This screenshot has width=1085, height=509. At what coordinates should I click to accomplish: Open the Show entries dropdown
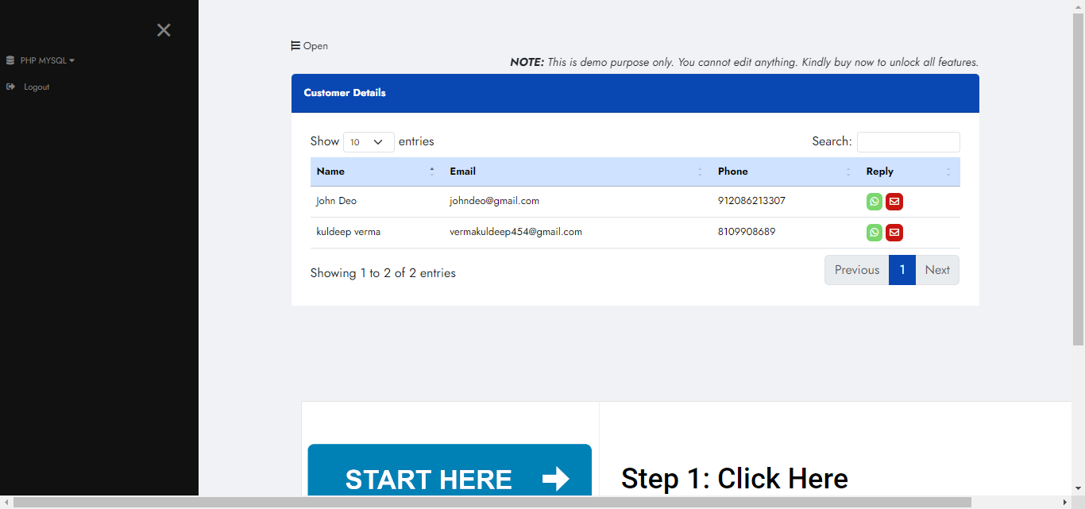(x=369, y=141)
